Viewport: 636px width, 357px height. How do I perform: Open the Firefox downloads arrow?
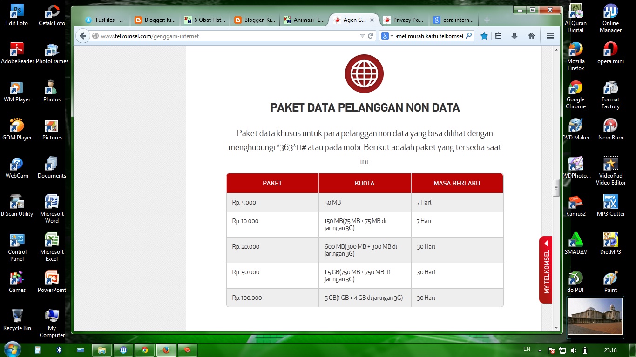(x=514, y=36)
